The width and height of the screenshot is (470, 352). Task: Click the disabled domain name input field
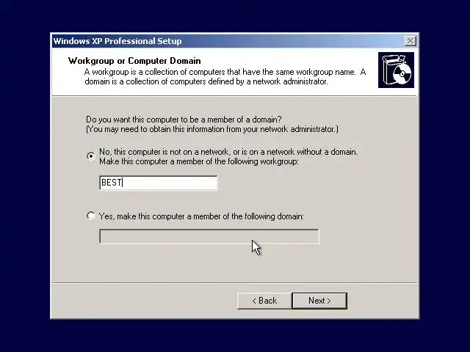[209, 236]
